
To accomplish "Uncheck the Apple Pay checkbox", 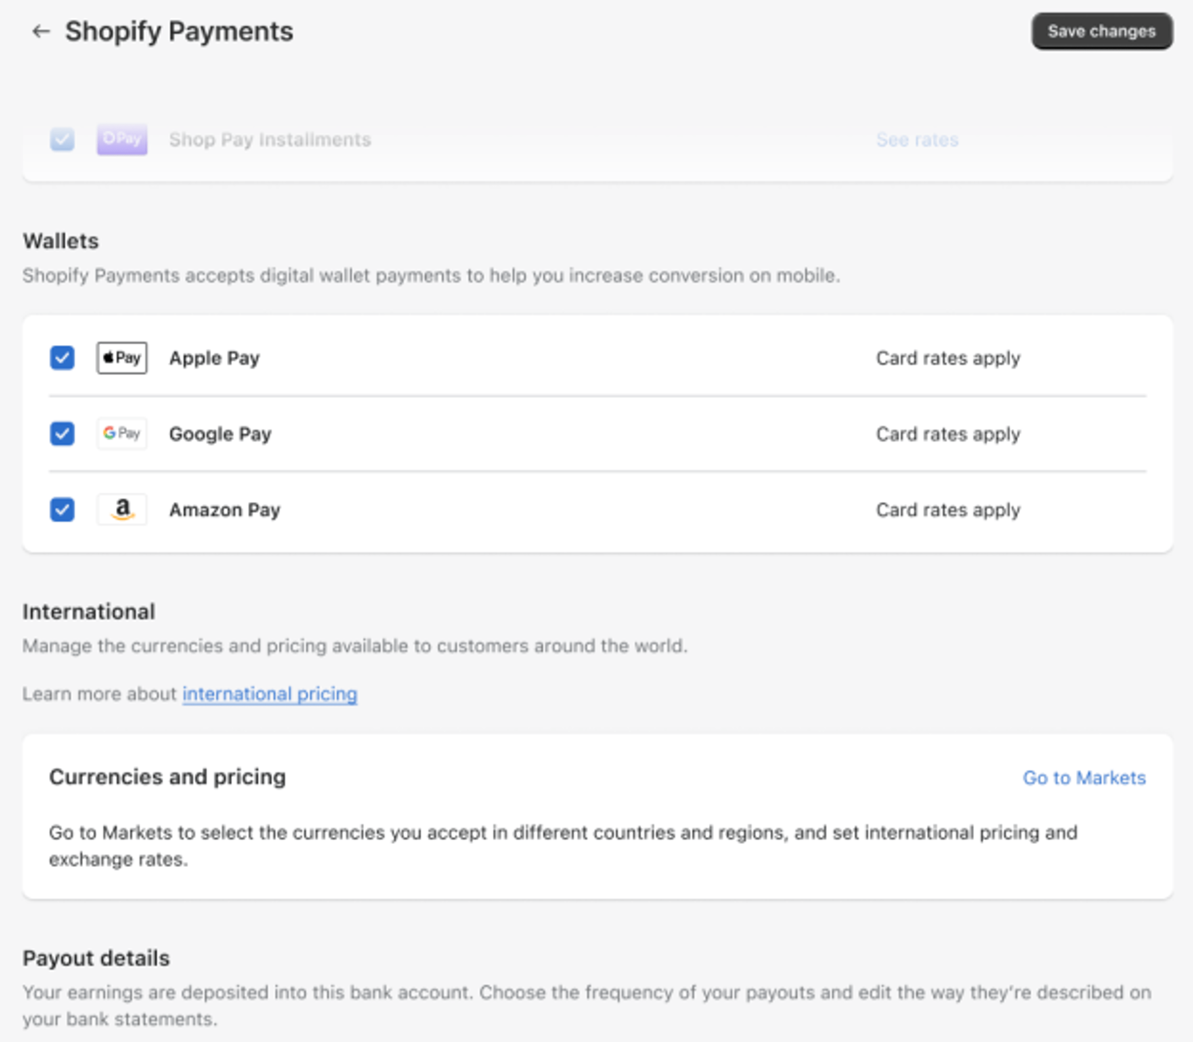I will pyautogui.click(x=62, y=358).
